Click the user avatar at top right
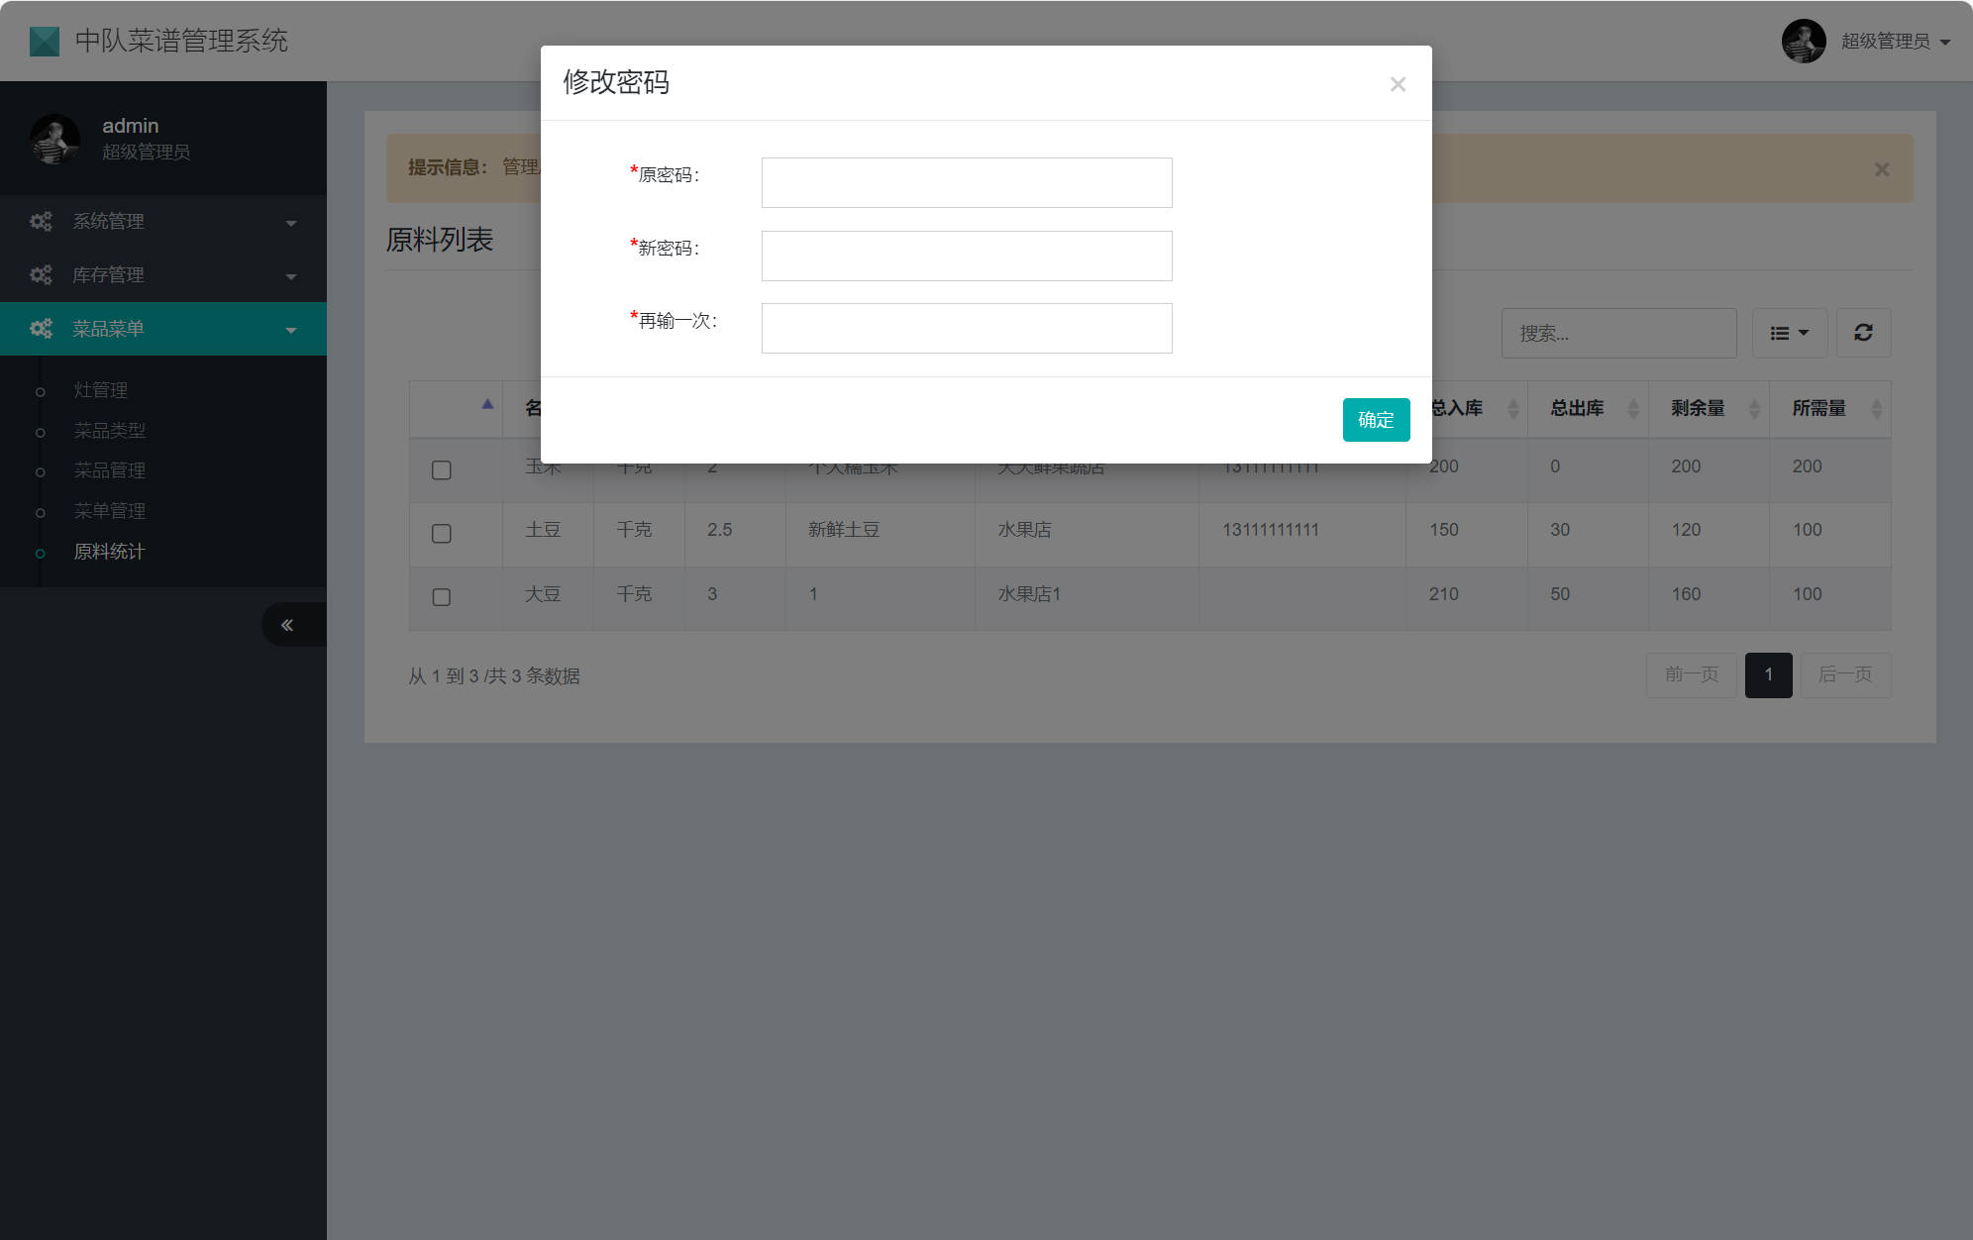Viewport: 1973px width, 1240px height. tap(1804, 41)
